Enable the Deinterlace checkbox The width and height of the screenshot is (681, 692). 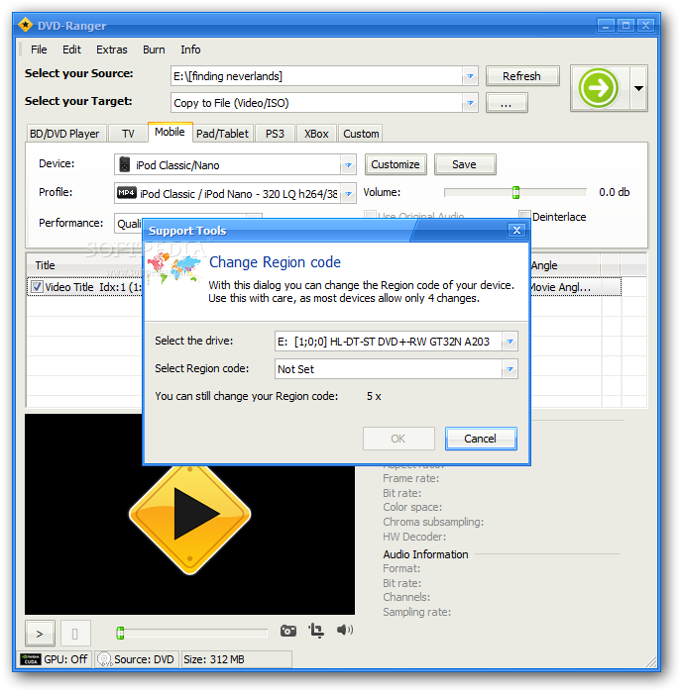click(x=524, y=216)
